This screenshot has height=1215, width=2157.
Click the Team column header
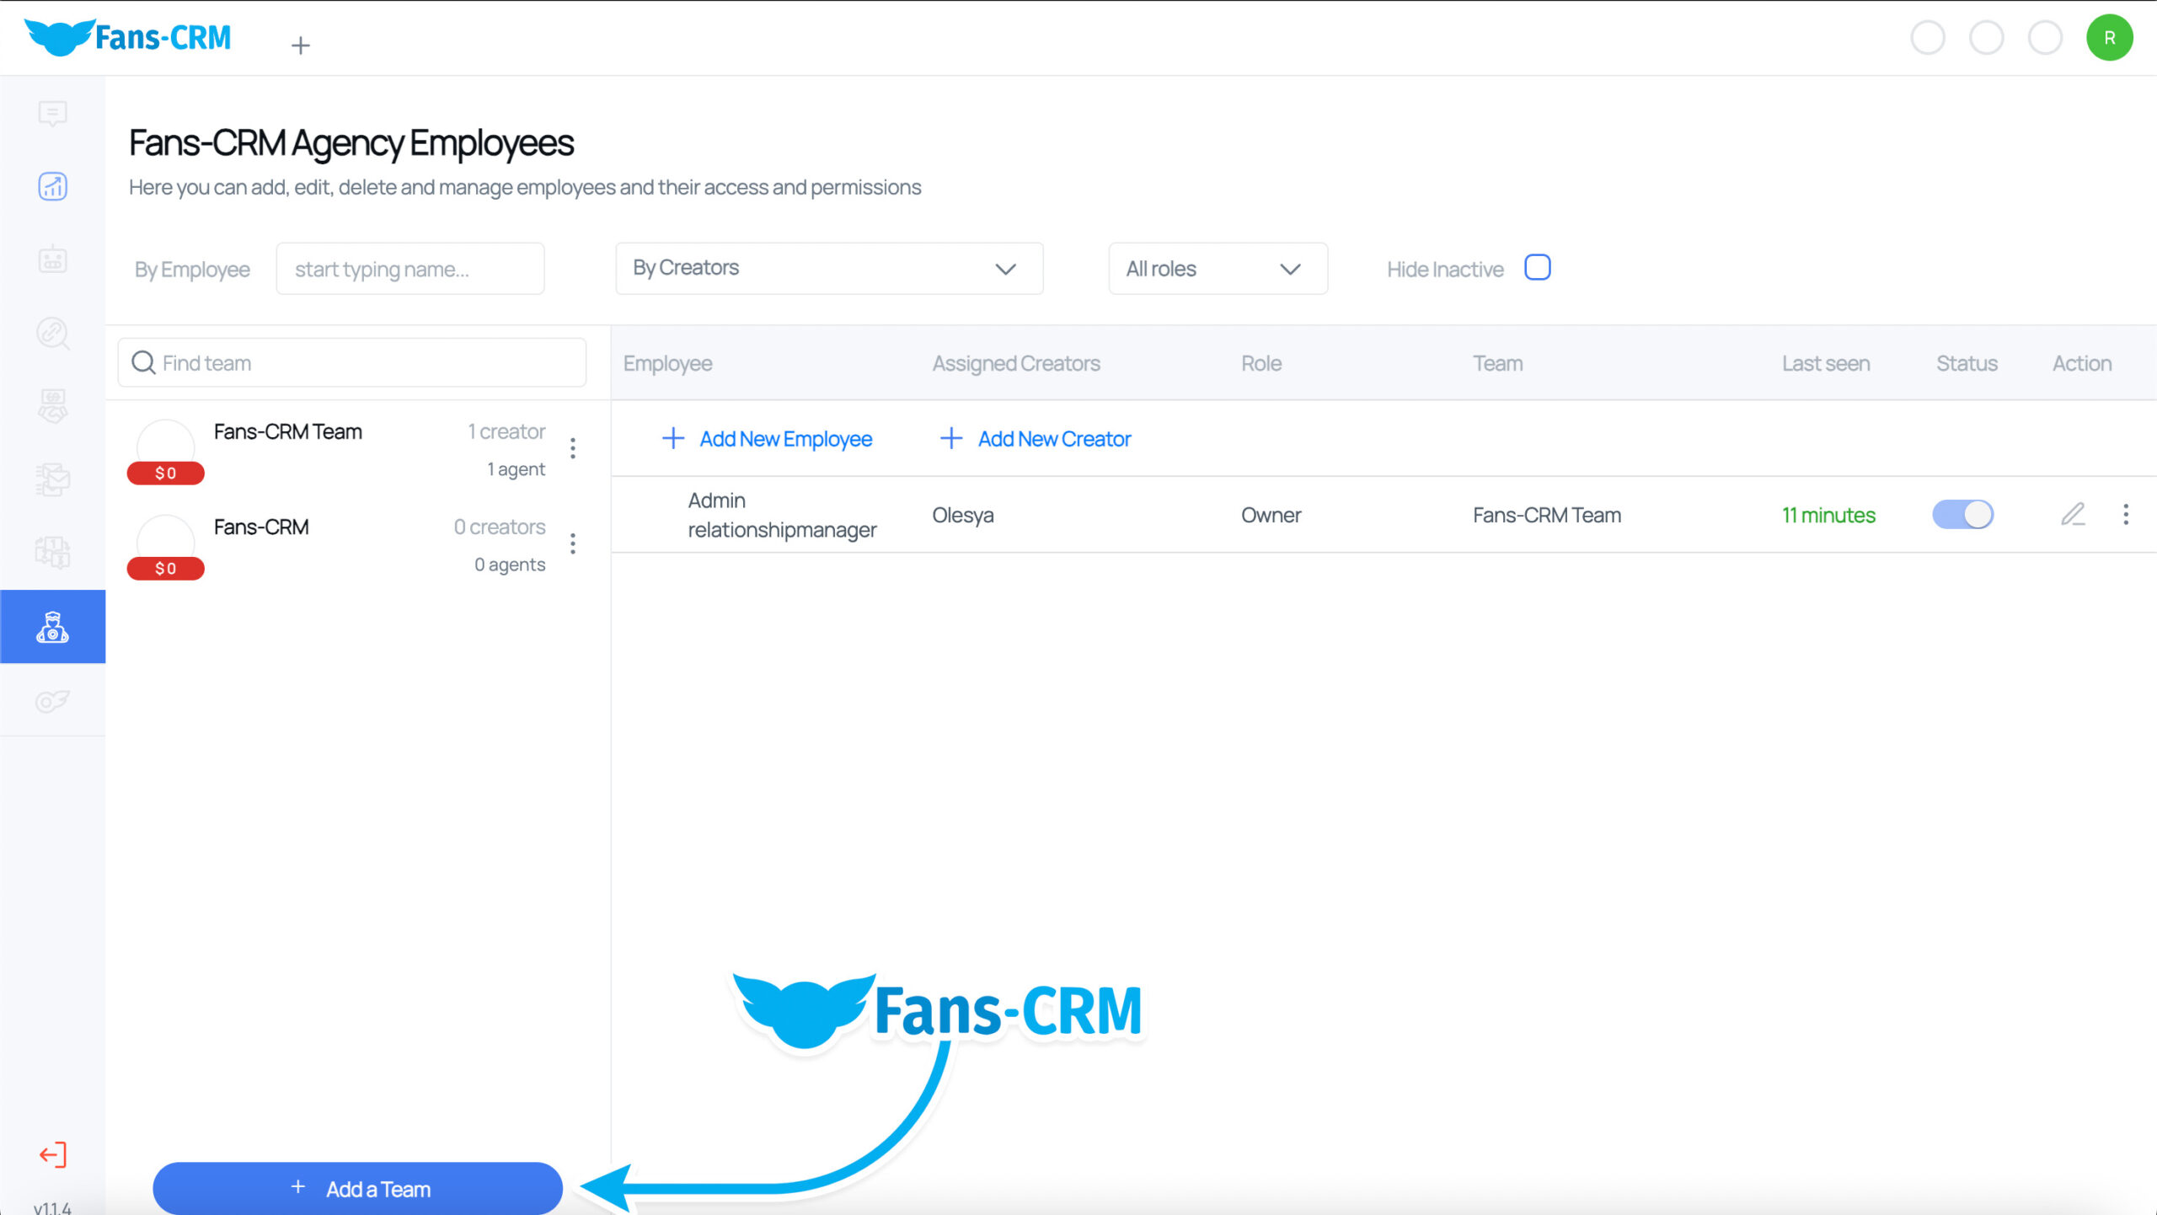click(1498, 363)
